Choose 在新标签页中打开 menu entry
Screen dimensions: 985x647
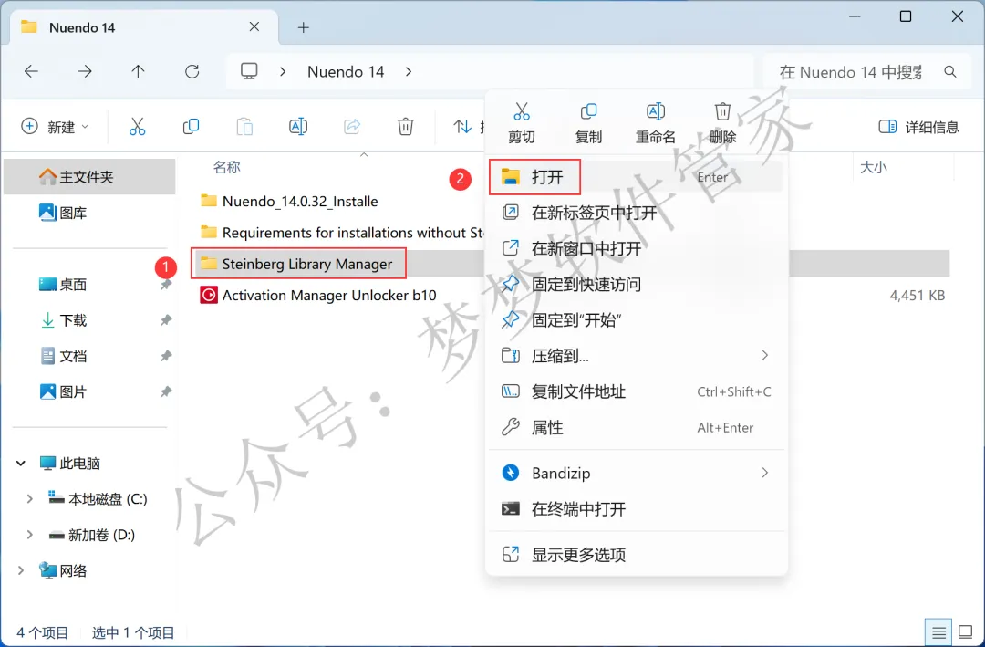point(636,214)
